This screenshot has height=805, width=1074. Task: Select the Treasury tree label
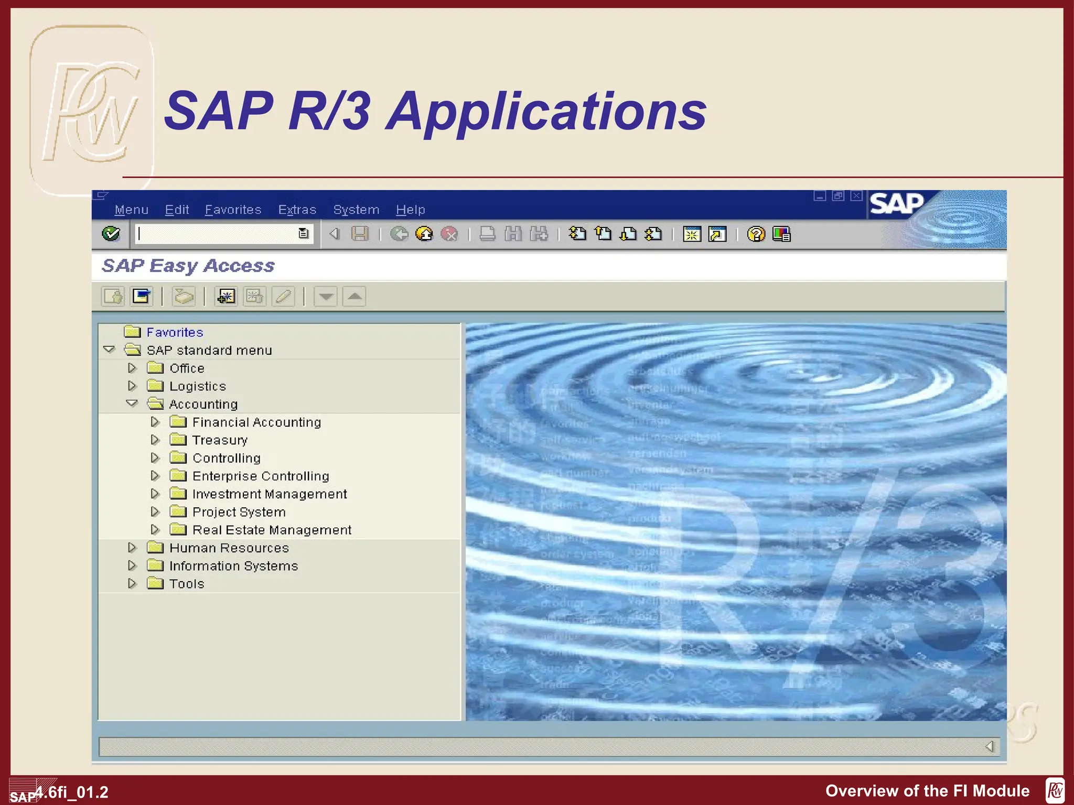coord(220,440)
